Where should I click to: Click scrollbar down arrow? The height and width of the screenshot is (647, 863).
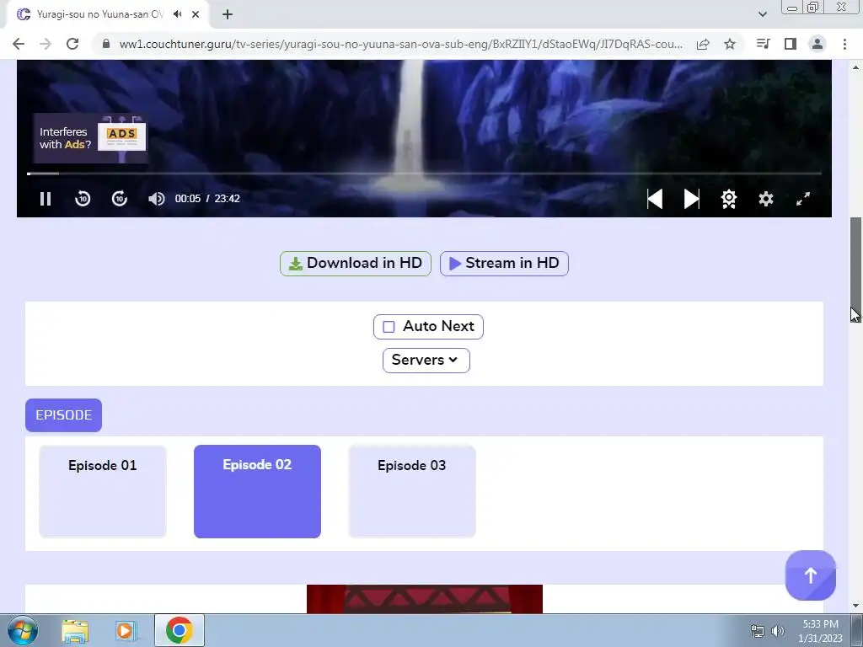[856, 607]
